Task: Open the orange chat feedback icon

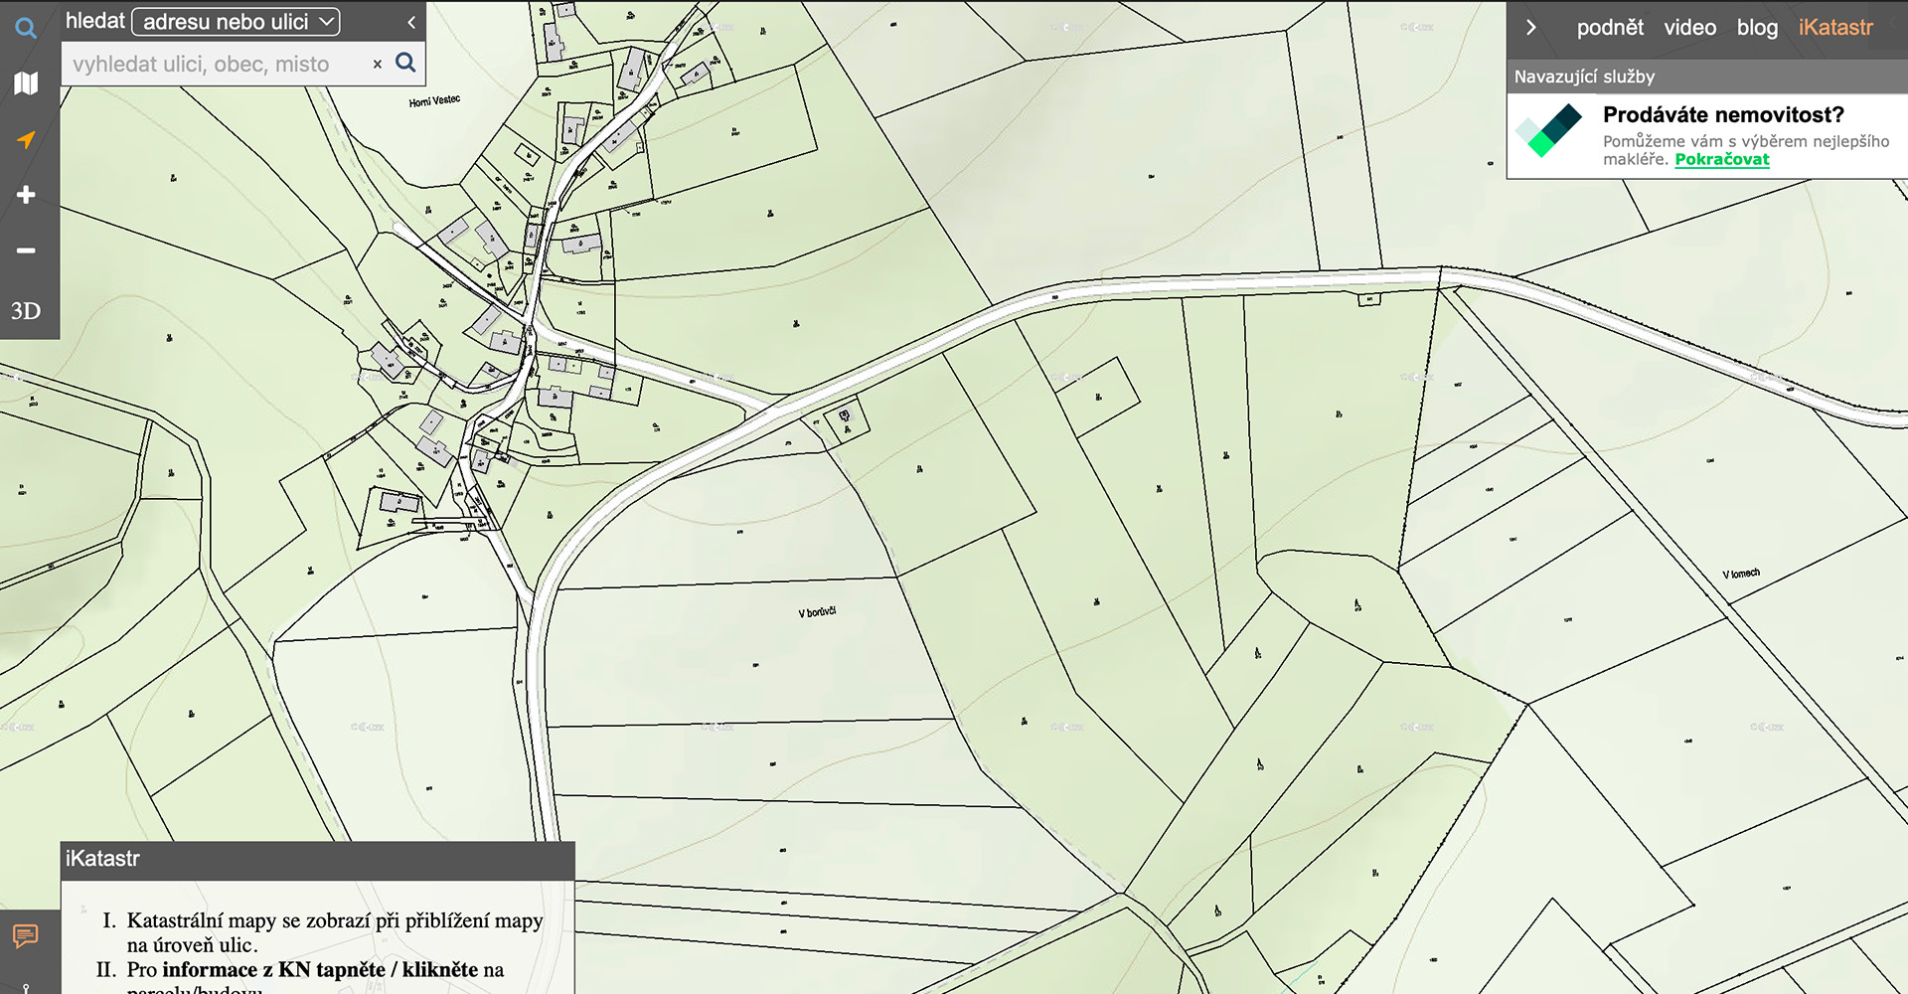Action: point(26,935)
